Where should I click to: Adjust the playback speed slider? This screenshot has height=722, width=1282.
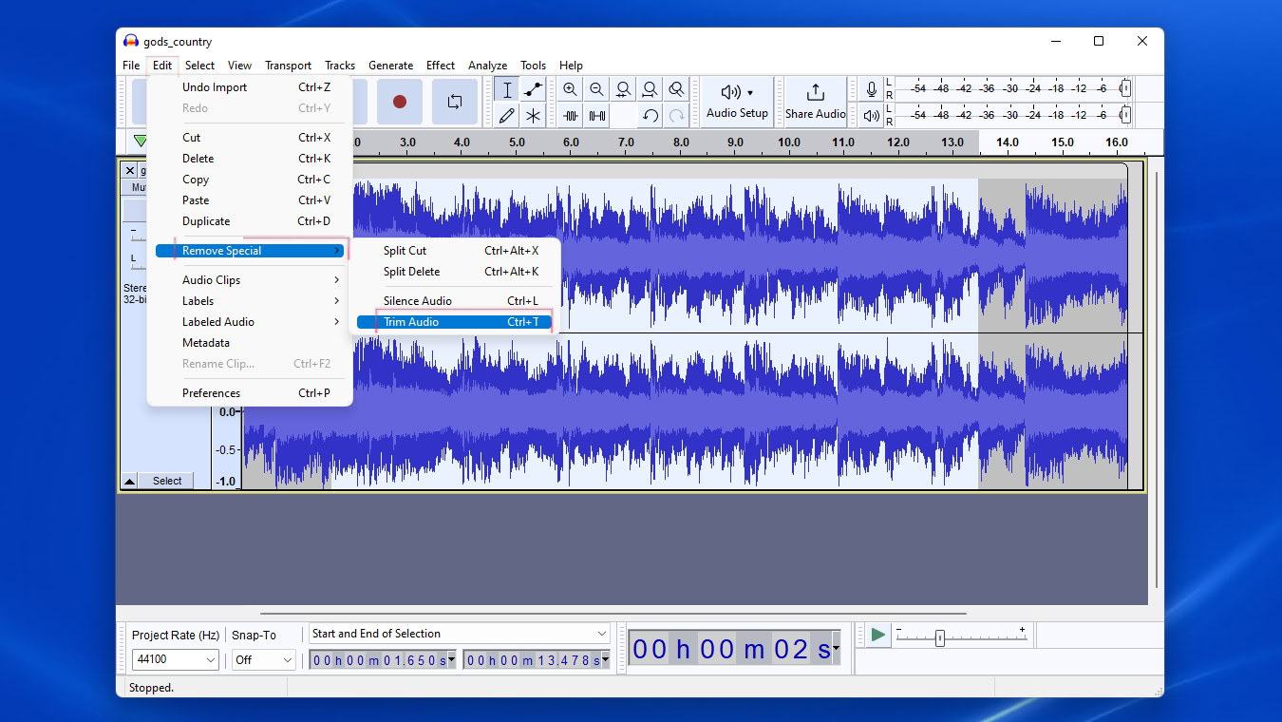939,638
